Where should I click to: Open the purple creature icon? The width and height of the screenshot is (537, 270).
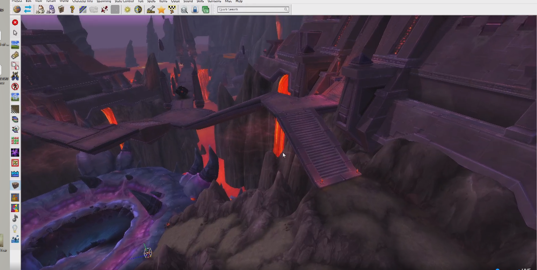pyautogui.click(x=51, y=10)
